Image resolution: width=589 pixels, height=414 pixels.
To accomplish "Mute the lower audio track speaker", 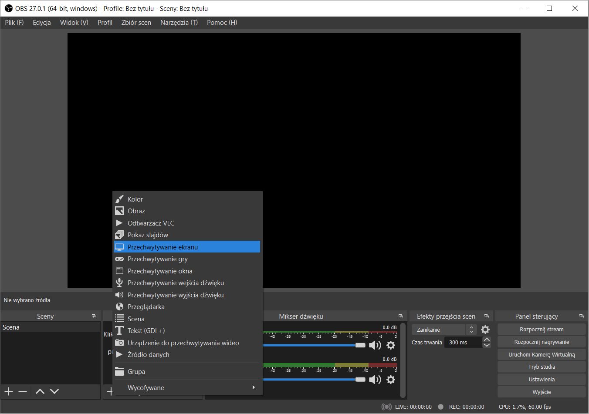I will tap(375, 379).
